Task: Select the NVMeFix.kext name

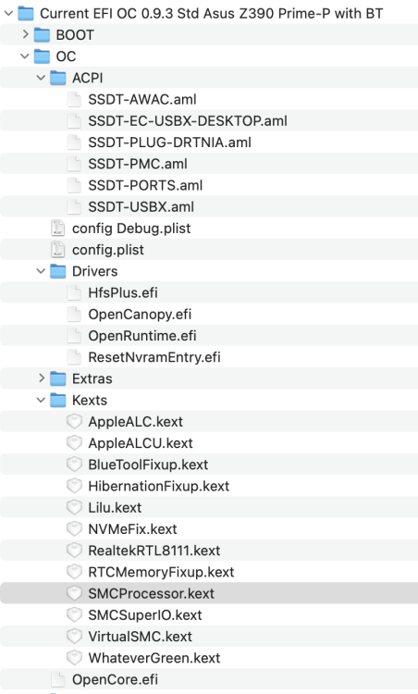Action: [132, 529]
